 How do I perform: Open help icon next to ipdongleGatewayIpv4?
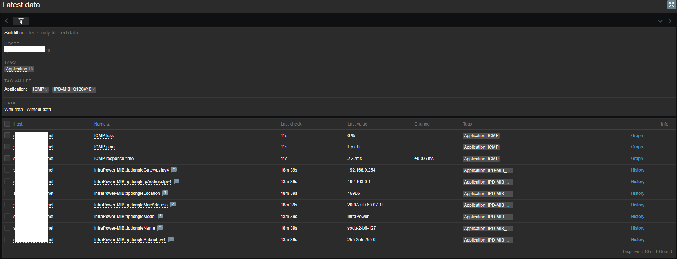coord(174,170)
